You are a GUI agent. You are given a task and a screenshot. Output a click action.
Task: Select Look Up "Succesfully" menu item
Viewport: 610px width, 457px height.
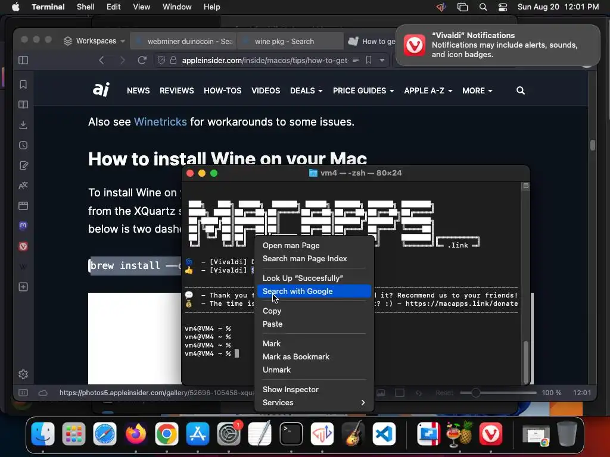314,278
